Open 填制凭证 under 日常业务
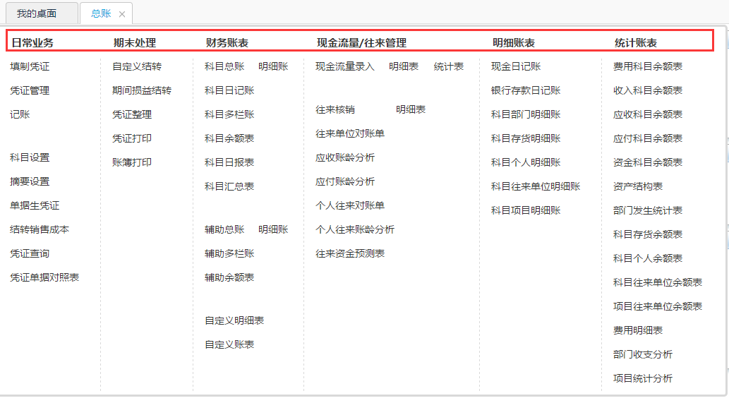Screen dimensions: 729x403 coord(30,66)
